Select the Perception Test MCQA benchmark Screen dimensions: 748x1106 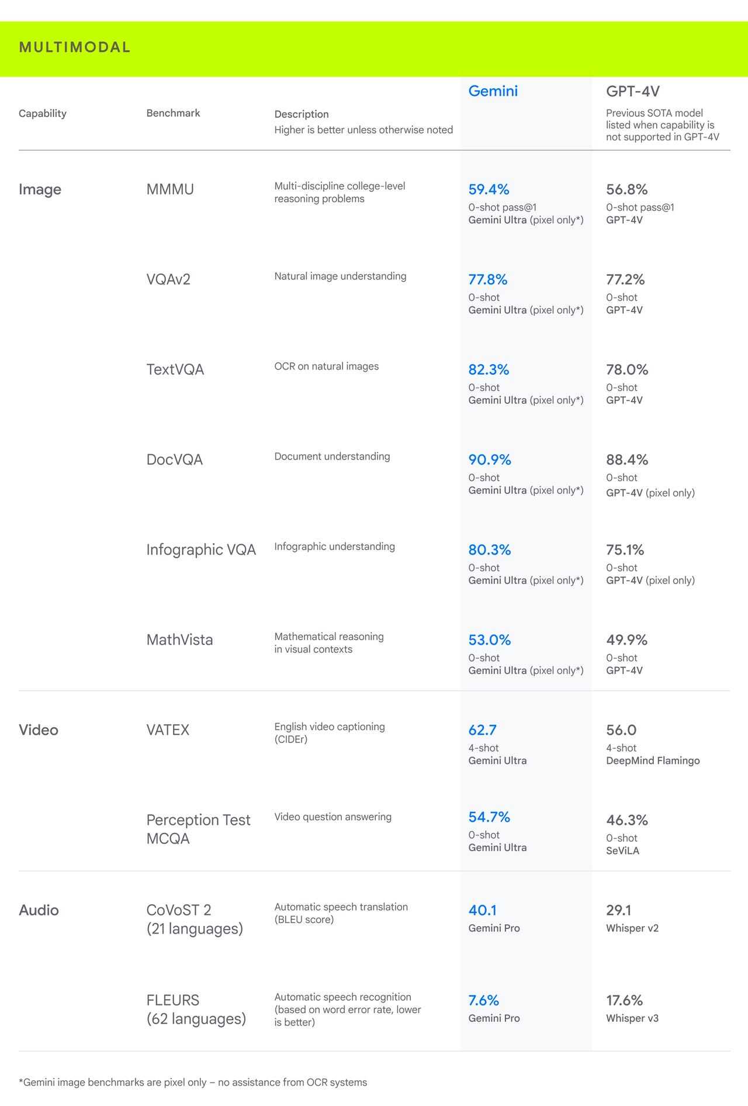point(198,829)
